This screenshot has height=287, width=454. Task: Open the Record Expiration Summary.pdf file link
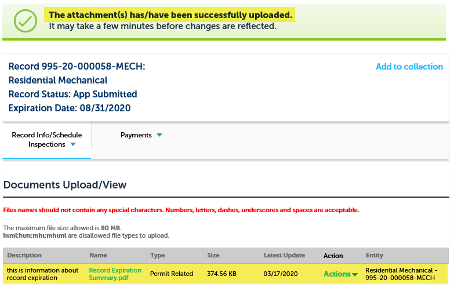[x=115, y=274]
